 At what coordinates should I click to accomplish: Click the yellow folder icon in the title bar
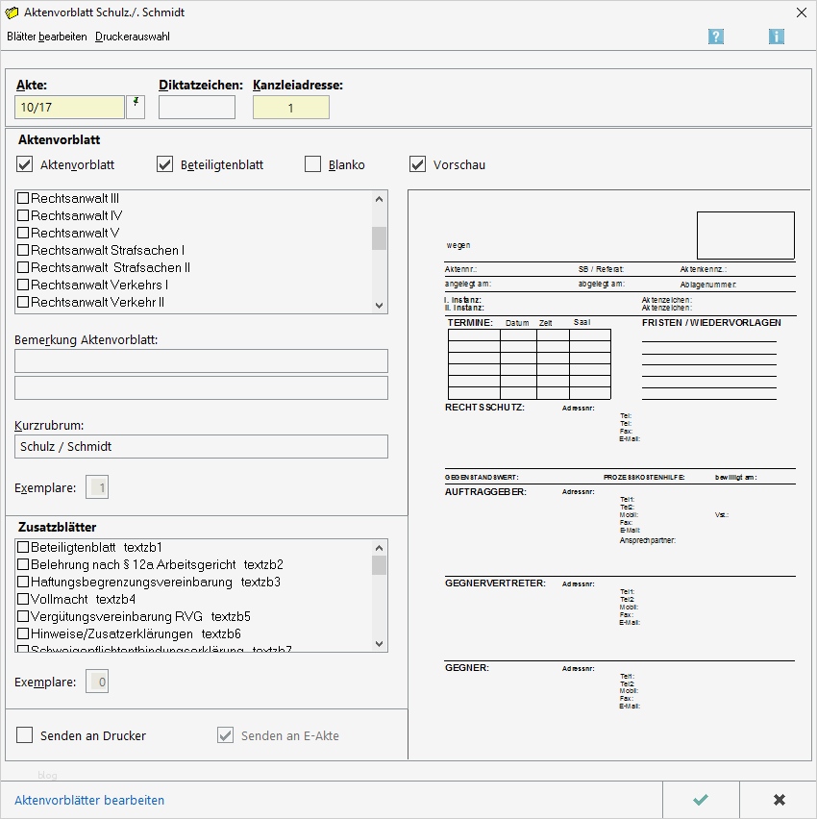[13, 12]
